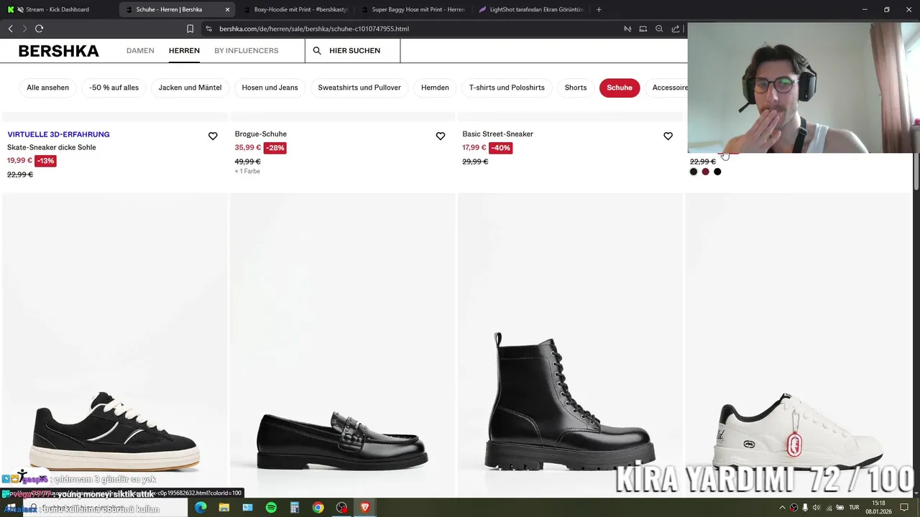Open the taskbar clock and date
The height and width of the screenshot is (517, 920).
878,508
